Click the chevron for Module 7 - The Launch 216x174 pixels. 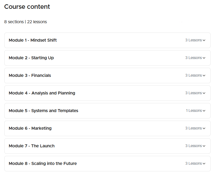tap(204, 146)
